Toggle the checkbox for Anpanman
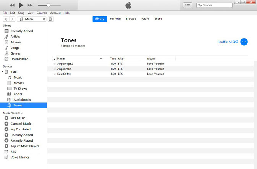This screenshot has width=257, height=169. pyautogui.click(x=55, y=69)
